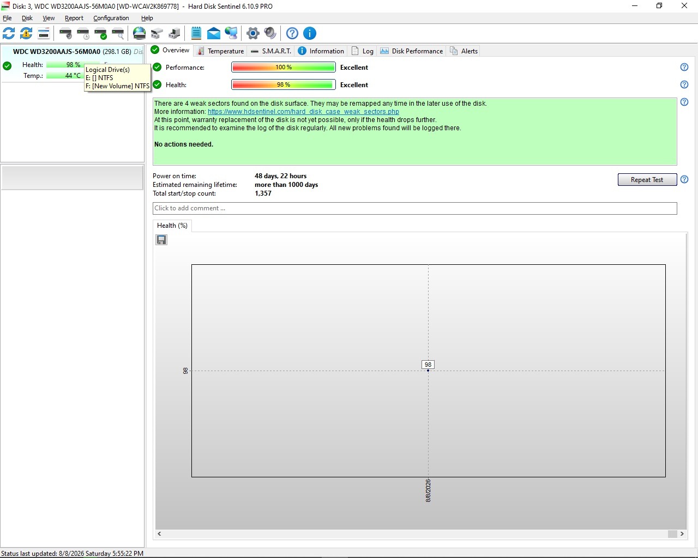Click the help icon beside the green status box
This screenshot has height=558, width=698.
684,102
